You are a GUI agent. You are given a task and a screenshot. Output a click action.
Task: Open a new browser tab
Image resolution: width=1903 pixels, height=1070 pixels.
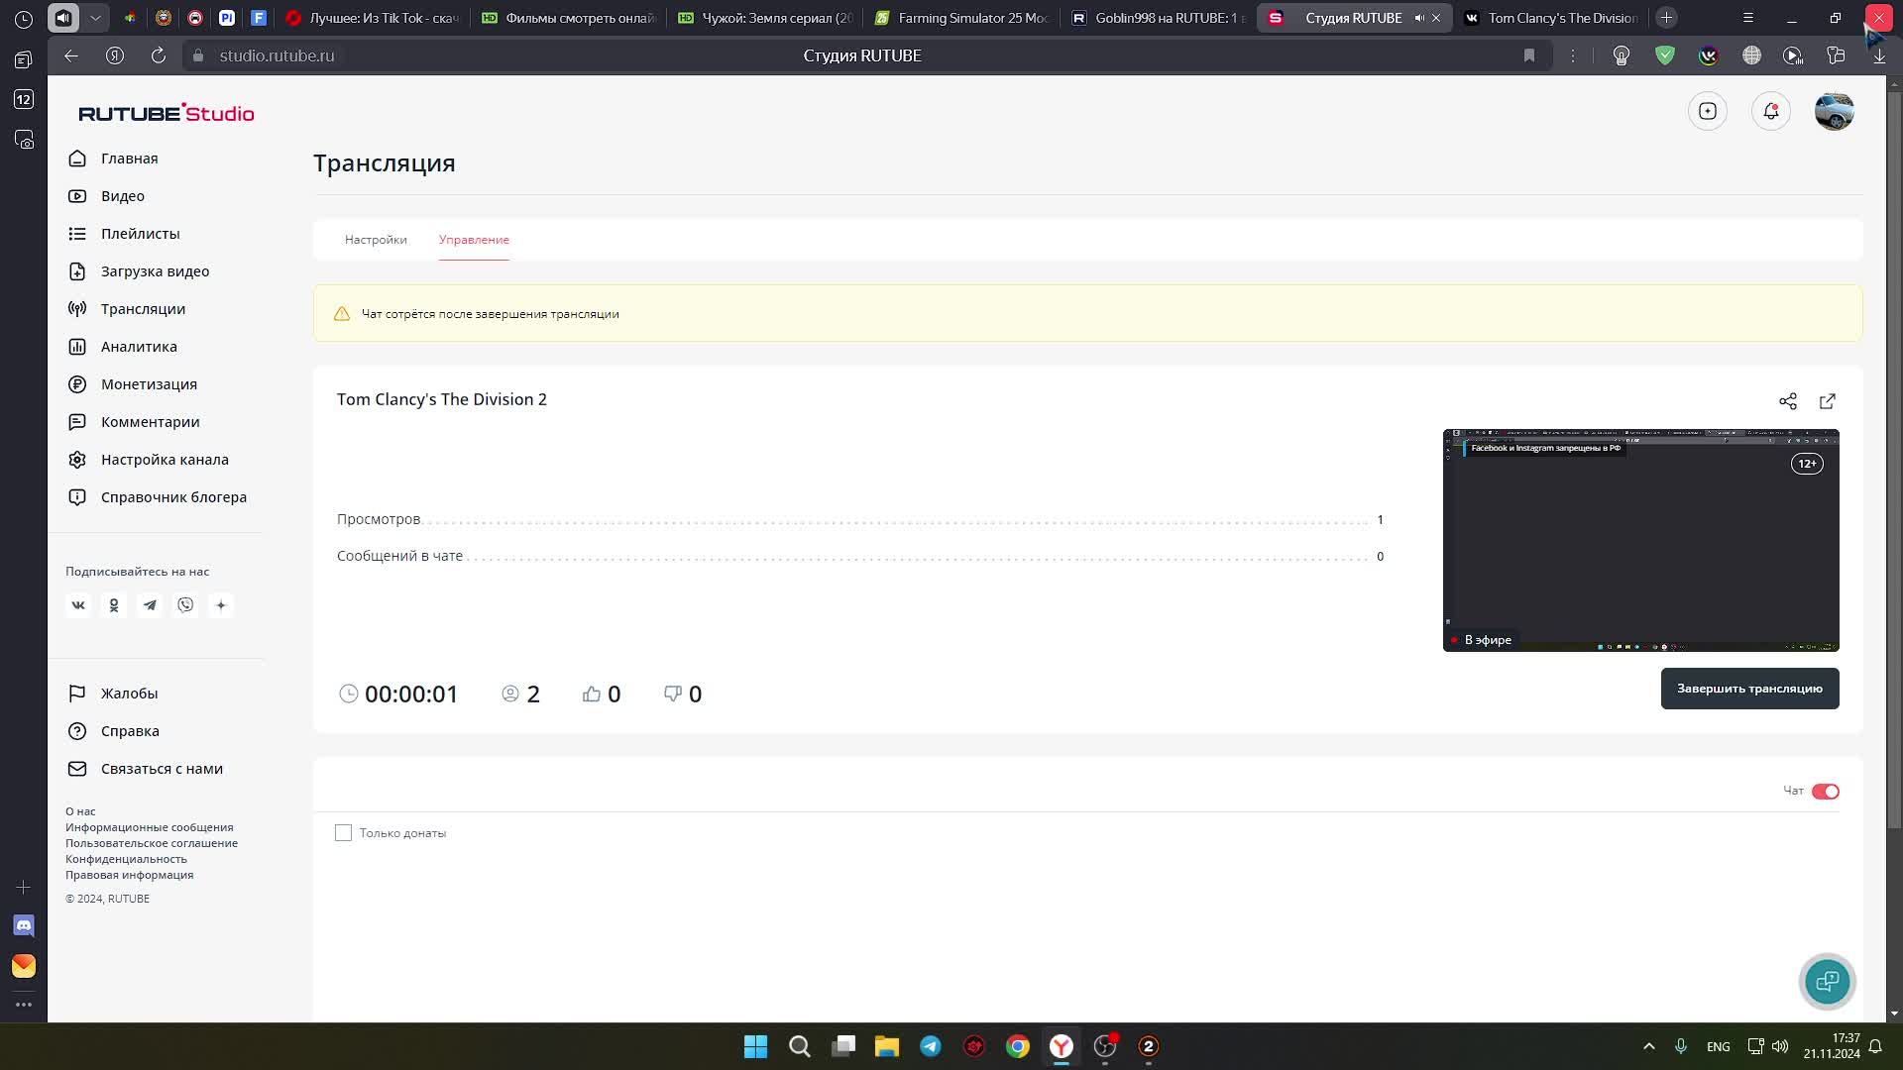tap(1667, 18)
